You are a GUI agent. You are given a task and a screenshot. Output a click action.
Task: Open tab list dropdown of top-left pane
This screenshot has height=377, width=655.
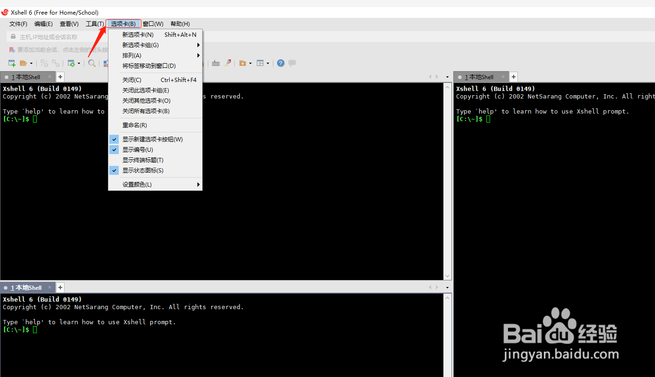pyautogui.click(x=448, y=77)
